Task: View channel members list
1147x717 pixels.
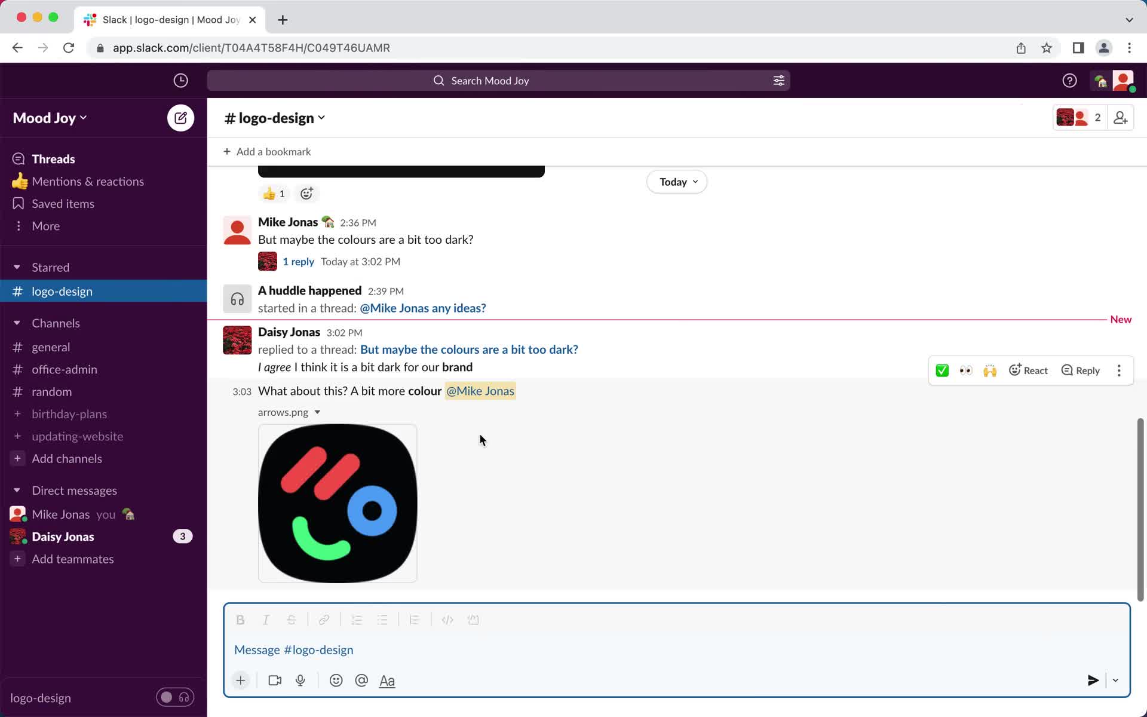Action: pyautogui.click(x=1080, y=118)
